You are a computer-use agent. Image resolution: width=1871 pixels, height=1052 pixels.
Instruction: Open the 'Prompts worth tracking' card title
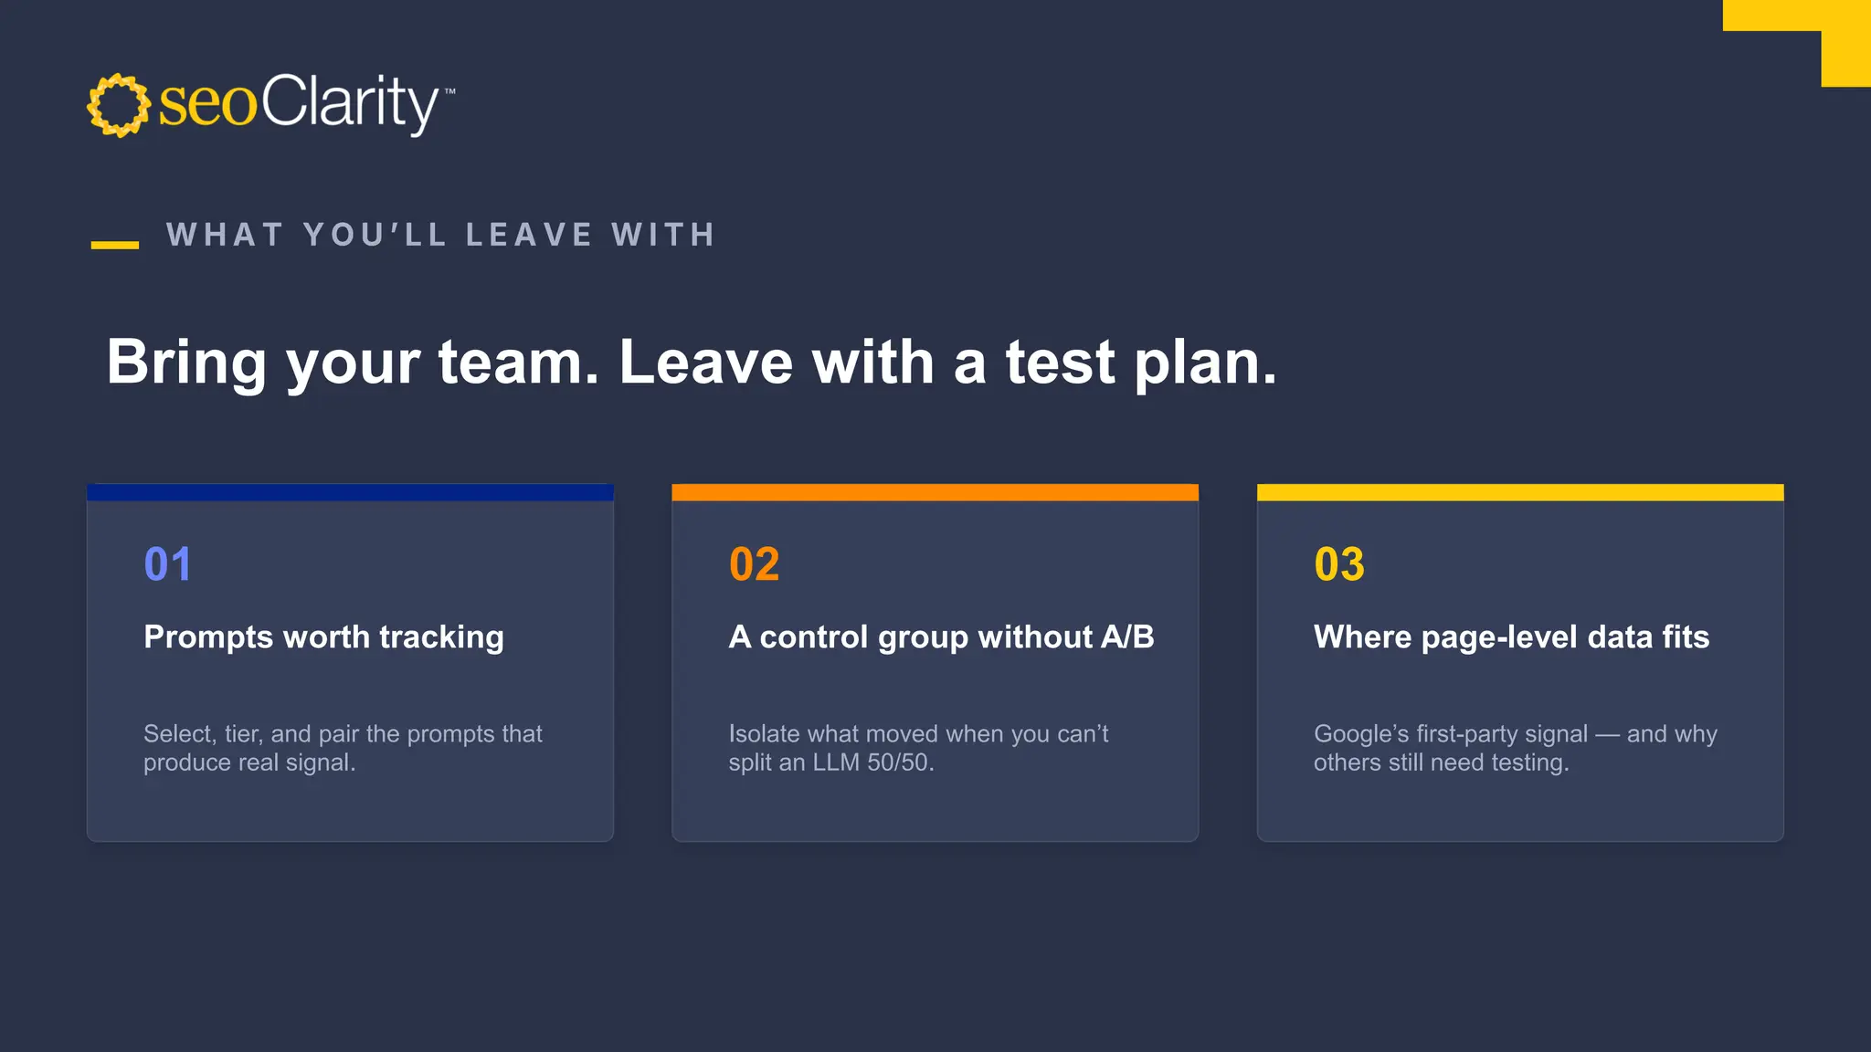pos(323,637)
